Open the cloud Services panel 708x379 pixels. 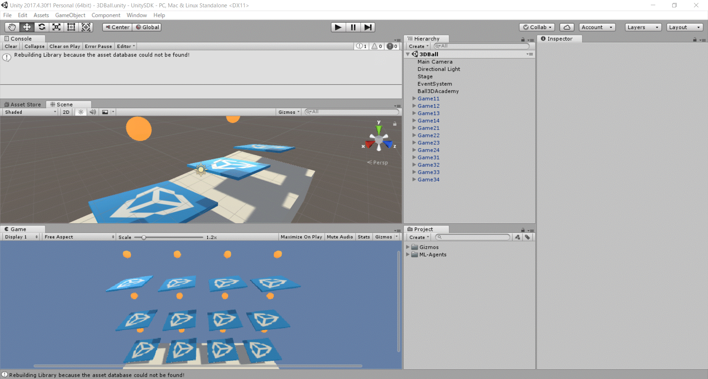pos(567,27)
